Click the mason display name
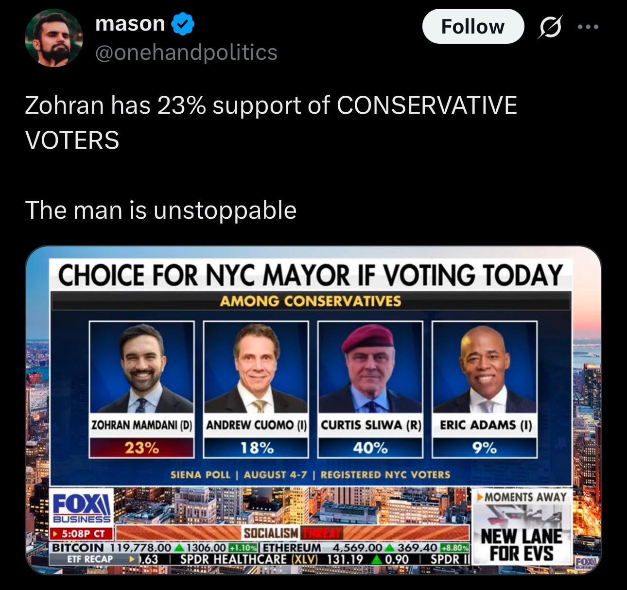Viewport: 627px width, 590px height. pyautogui.click(x=130, y=24)
